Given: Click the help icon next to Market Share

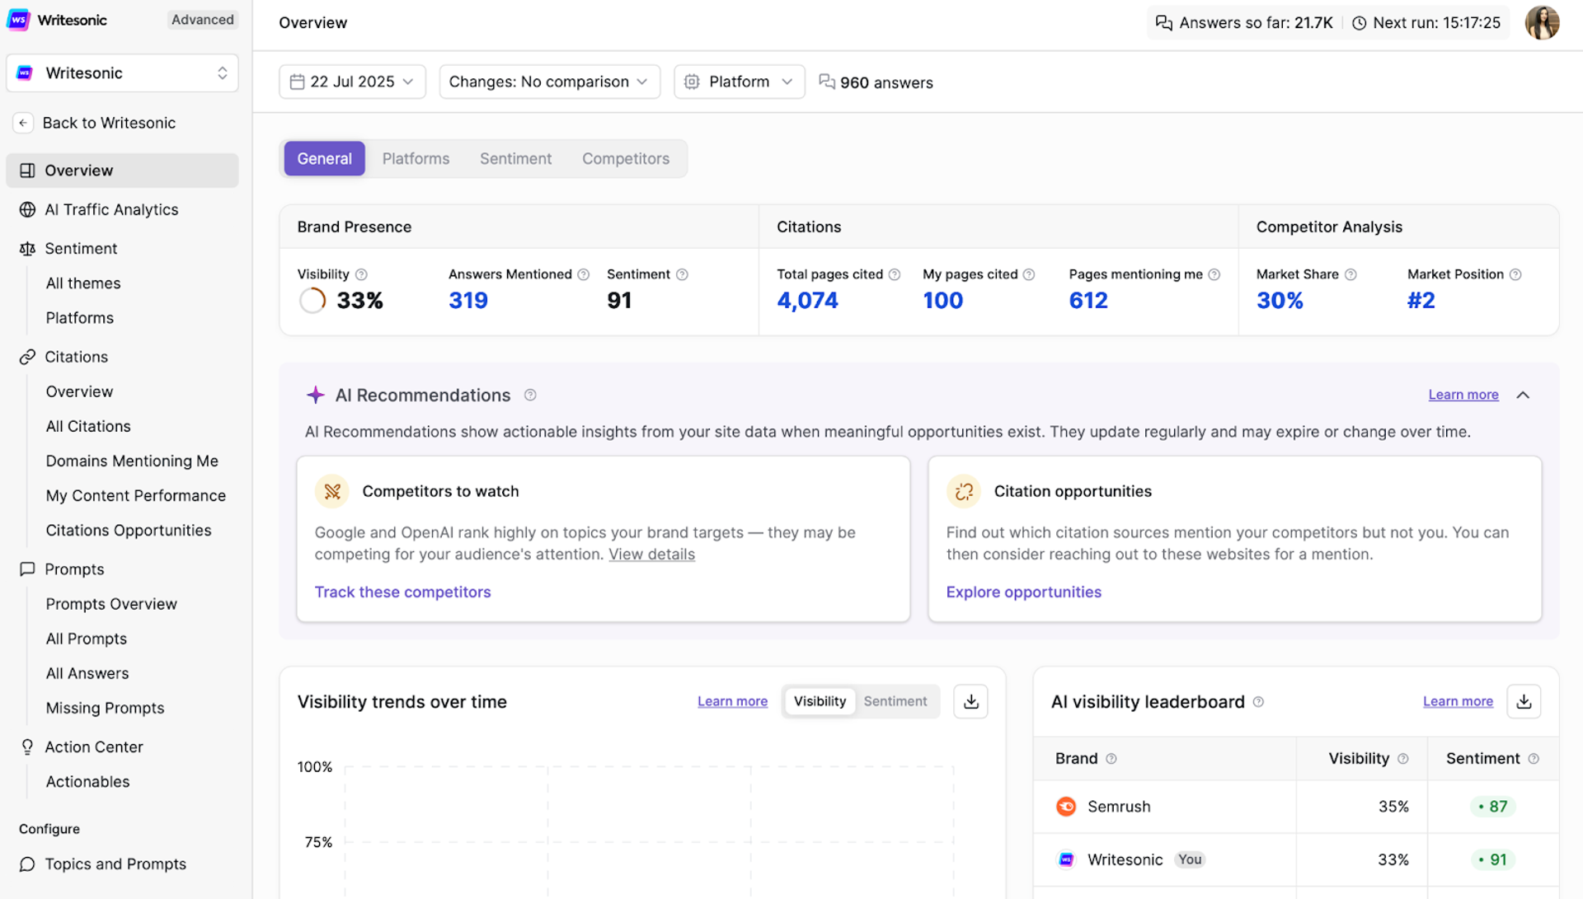Looking at the screenshot, I should pos(1350,274).
